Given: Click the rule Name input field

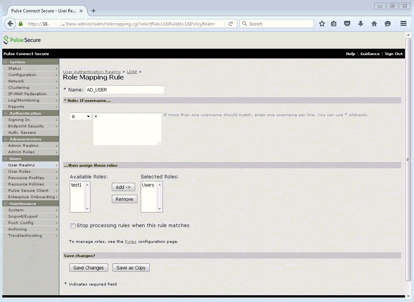Looking at the screenshot, I should tap(125, 90).
